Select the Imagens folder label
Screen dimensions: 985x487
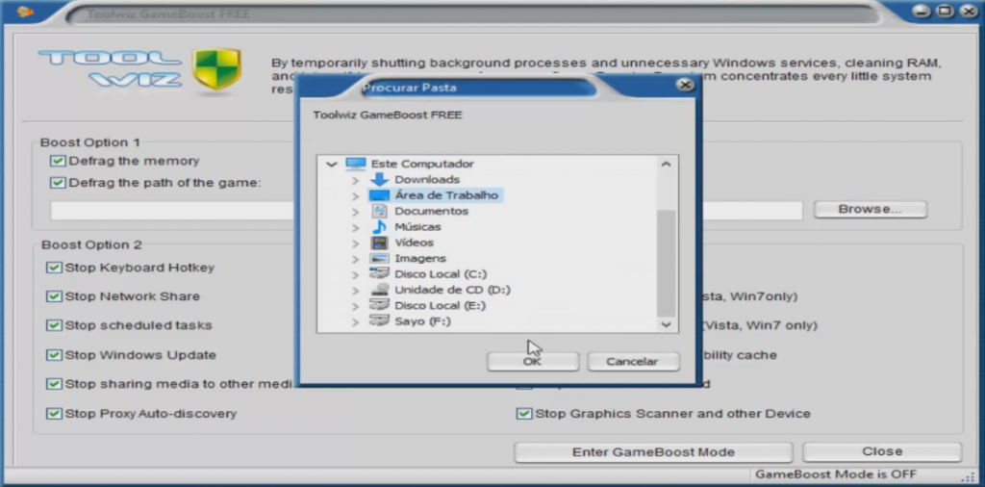(420, 258)
